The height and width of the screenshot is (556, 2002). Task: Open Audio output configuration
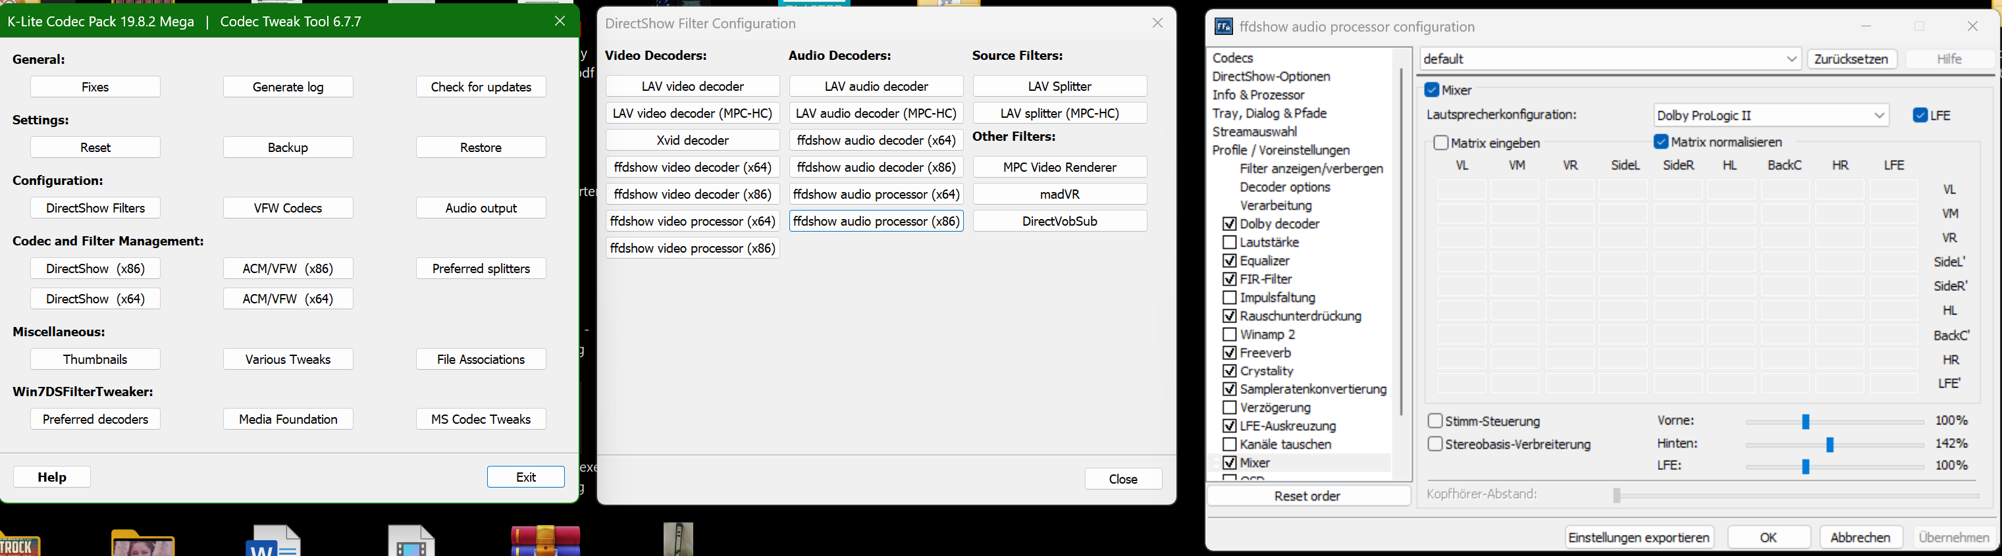coord(481,208)
